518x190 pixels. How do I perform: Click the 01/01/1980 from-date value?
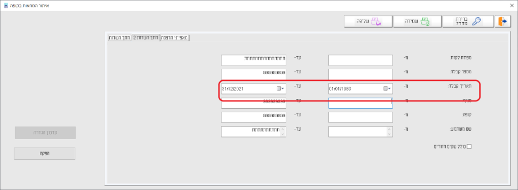[339, 89]
